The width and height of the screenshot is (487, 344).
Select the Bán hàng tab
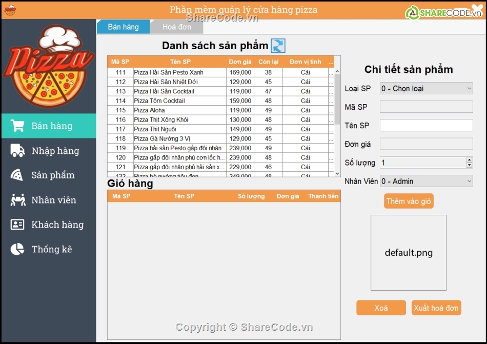(x=123, y=27)
